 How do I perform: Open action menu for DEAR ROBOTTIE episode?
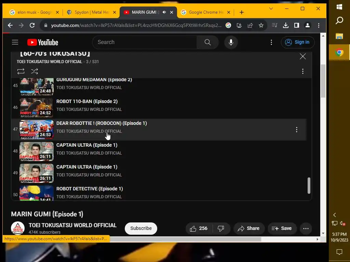tap(296, 130)
